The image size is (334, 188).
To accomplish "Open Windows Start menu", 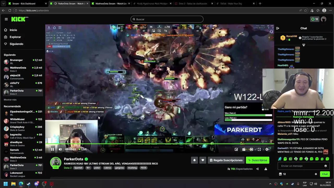I will (5, 184).
